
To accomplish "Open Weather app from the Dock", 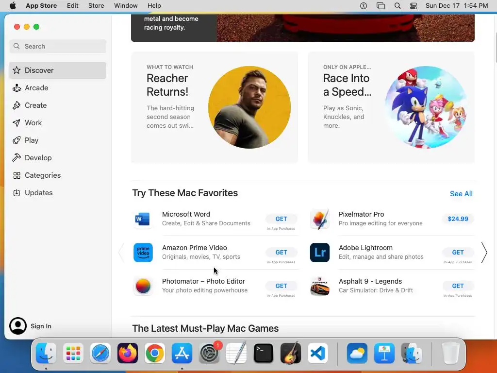I will point(357,353).
